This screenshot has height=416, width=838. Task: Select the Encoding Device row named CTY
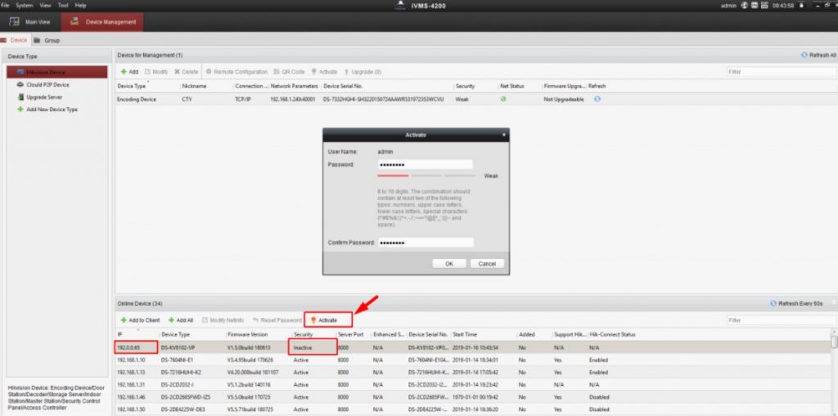click(476, 100)
